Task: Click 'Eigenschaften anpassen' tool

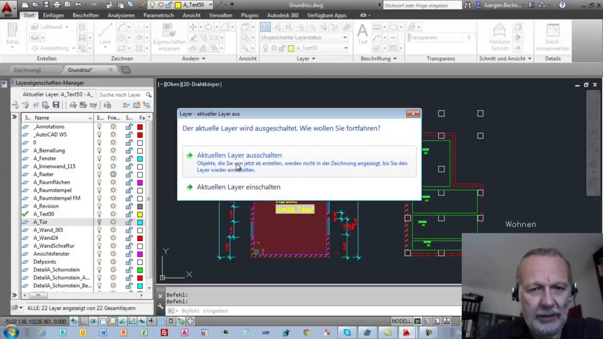Action: pos(169,37)
